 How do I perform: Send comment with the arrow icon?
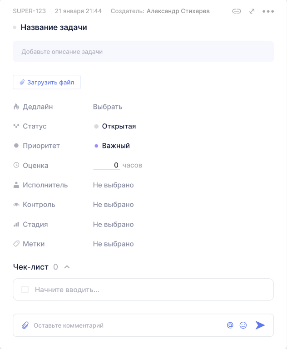point(260,325)
